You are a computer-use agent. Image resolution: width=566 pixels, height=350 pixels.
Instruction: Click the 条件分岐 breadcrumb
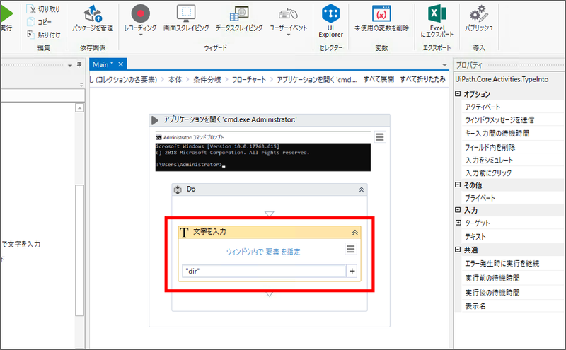click(207, 80)
